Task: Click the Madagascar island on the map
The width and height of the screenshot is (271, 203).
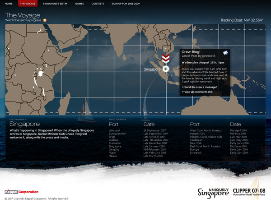Action: pyautogui.click(x=65, y=103)
